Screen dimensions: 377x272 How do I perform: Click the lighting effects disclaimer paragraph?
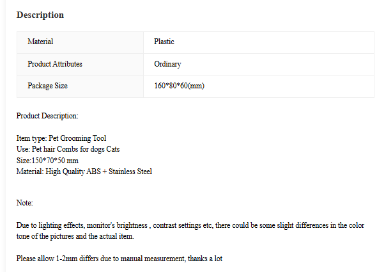pos(190,231)
